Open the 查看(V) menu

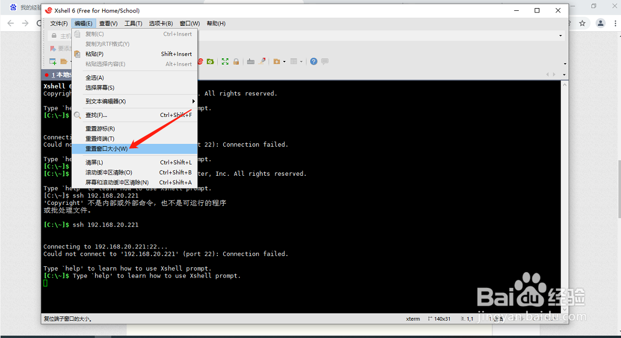(108, 24)
